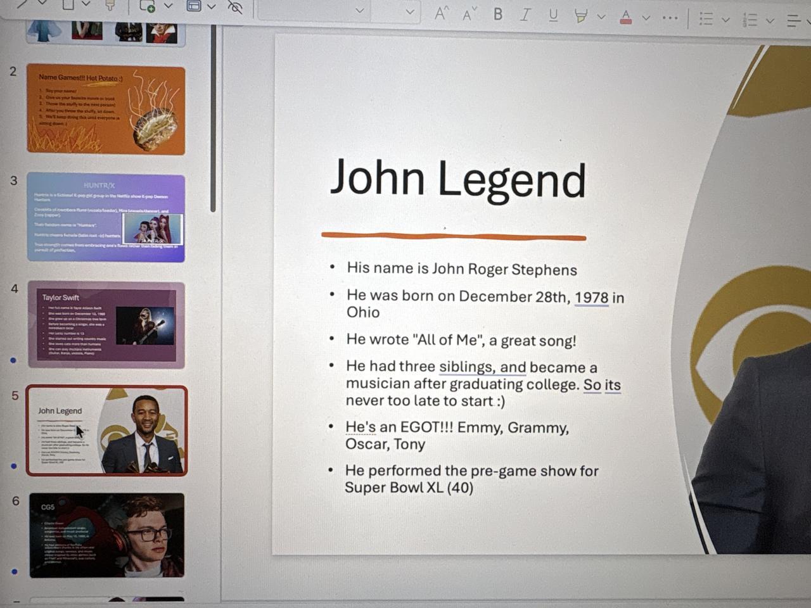This screenshot has height=608, width=811.
Task: Apply the red font color
Action: (626, 17)
